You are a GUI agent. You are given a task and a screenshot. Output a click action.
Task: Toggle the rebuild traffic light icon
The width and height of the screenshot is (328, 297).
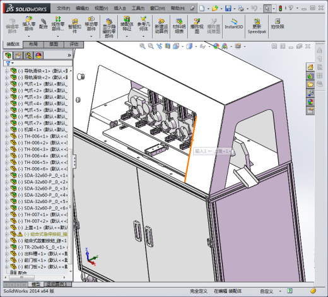tap(280, 8)
